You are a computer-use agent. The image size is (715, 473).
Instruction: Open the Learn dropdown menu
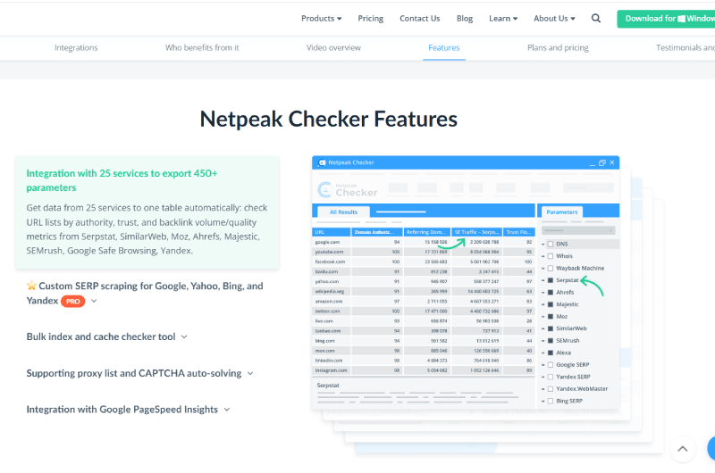coord(503,18)
